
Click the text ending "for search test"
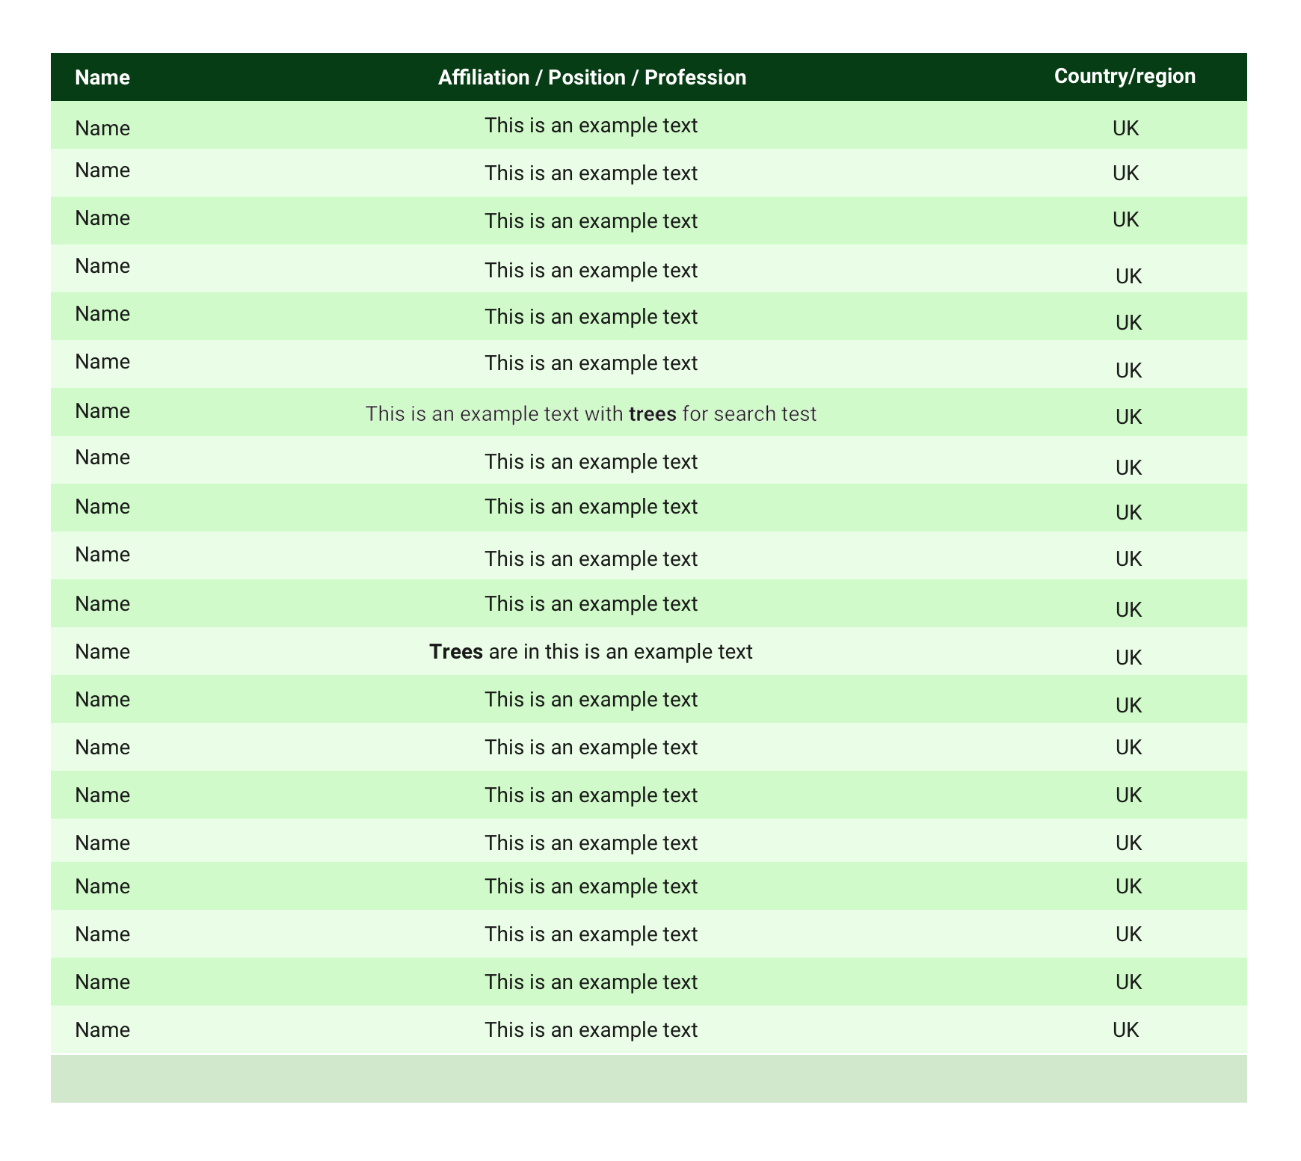[591, 414]
